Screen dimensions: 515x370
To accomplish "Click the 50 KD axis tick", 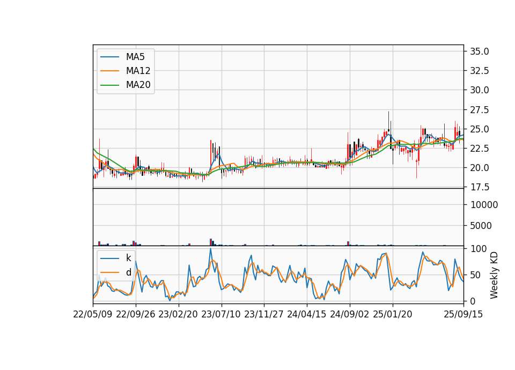I will point(476,275).
